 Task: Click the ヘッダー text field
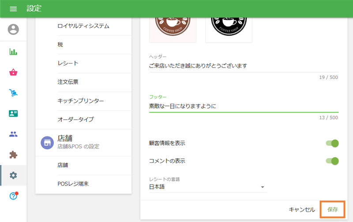[244, 66]
